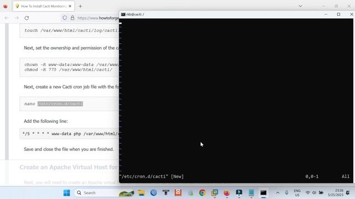This screenshot has height=199, width=355.
Task: Click the battery icon in system tray
Action: click(321, 193)
